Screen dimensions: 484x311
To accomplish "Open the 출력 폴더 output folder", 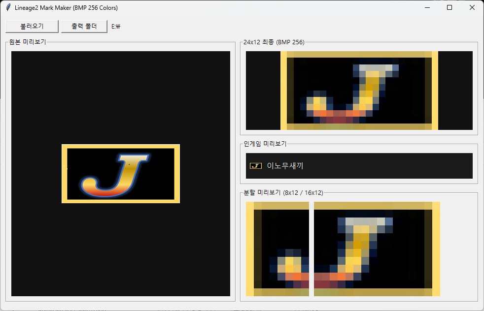I will pos(84,26).
